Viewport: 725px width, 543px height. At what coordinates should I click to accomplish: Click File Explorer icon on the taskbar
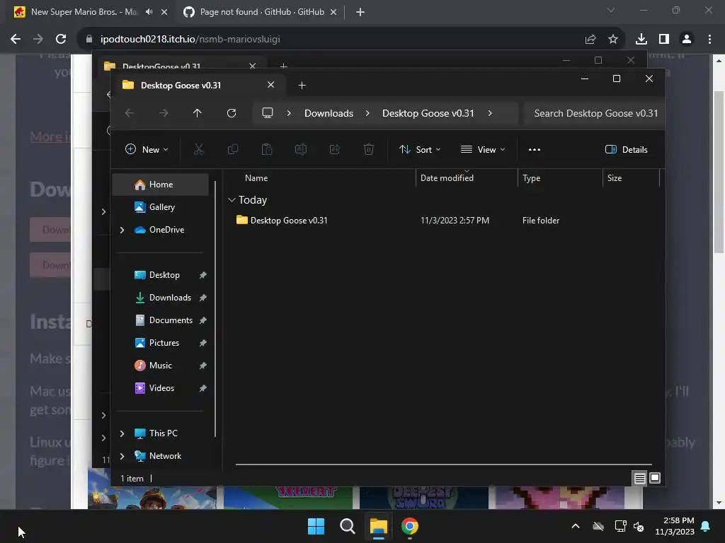378,526
